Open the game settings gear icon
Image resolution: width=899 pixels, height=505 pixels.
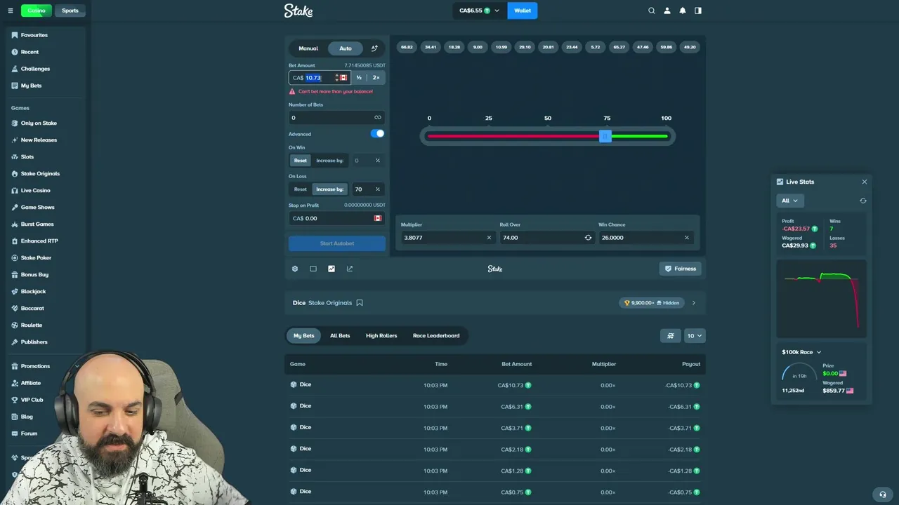click(295, 269)
